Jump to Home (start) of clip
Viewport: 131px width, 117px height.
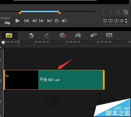click(x=26, y=21)
